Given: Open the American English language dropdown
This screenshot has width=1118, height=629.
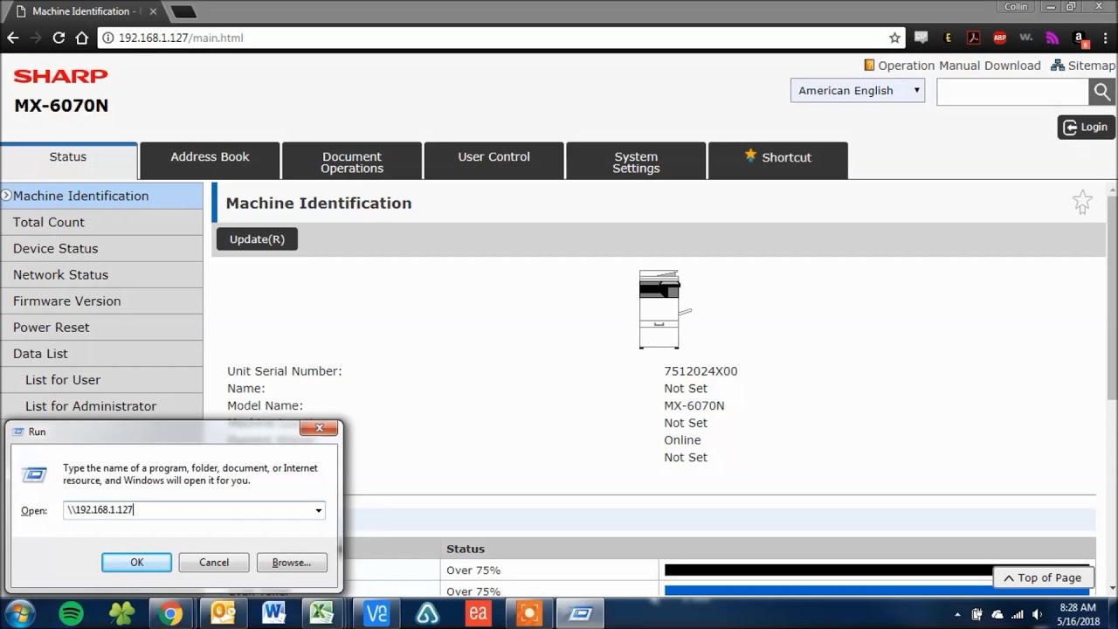Looking at the screenshot, I should (x=857, y=90).
